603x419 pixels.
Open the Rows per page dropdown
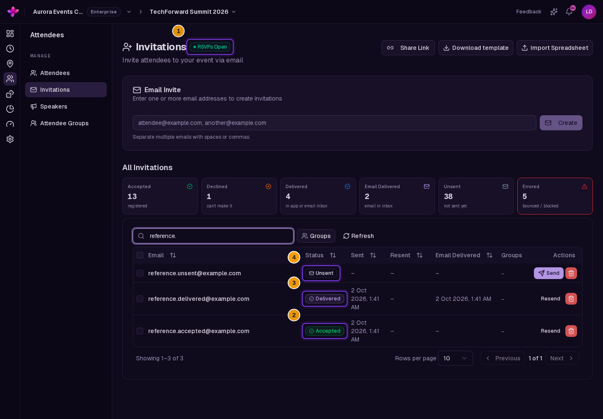coord(456,358)
